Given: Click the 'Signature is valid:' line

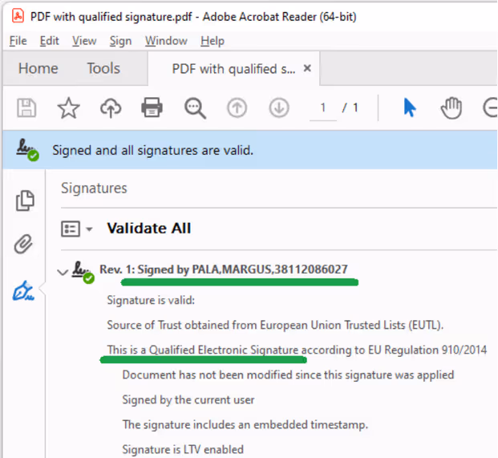Looking at the screenshot, I should 151,300.
